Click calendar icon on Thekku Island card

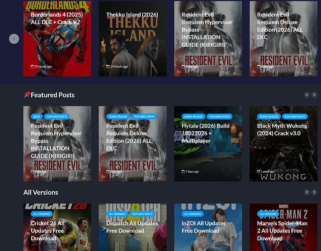(108, 66)
